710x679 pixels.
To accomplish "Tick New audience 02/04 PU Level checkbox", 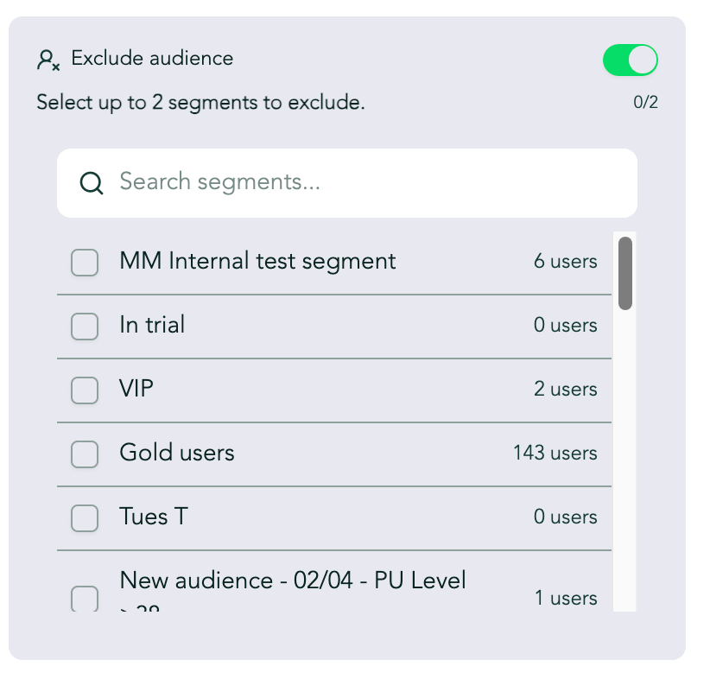I will (85, 599).
